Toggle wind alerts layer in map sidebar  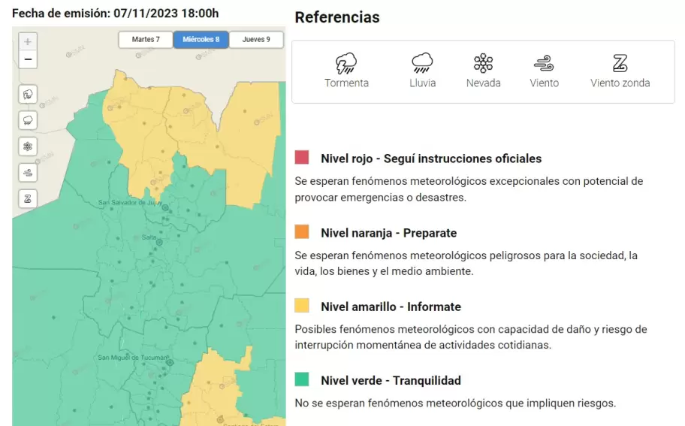tap(28, 173)
